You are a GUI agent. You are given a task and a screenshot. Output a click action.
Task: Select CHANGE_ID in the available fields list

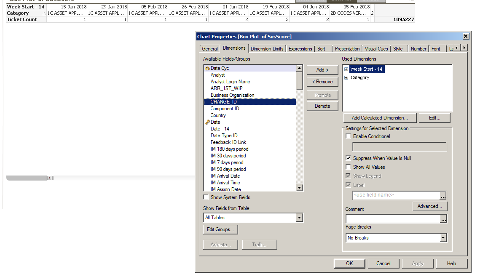coord(223,102)
